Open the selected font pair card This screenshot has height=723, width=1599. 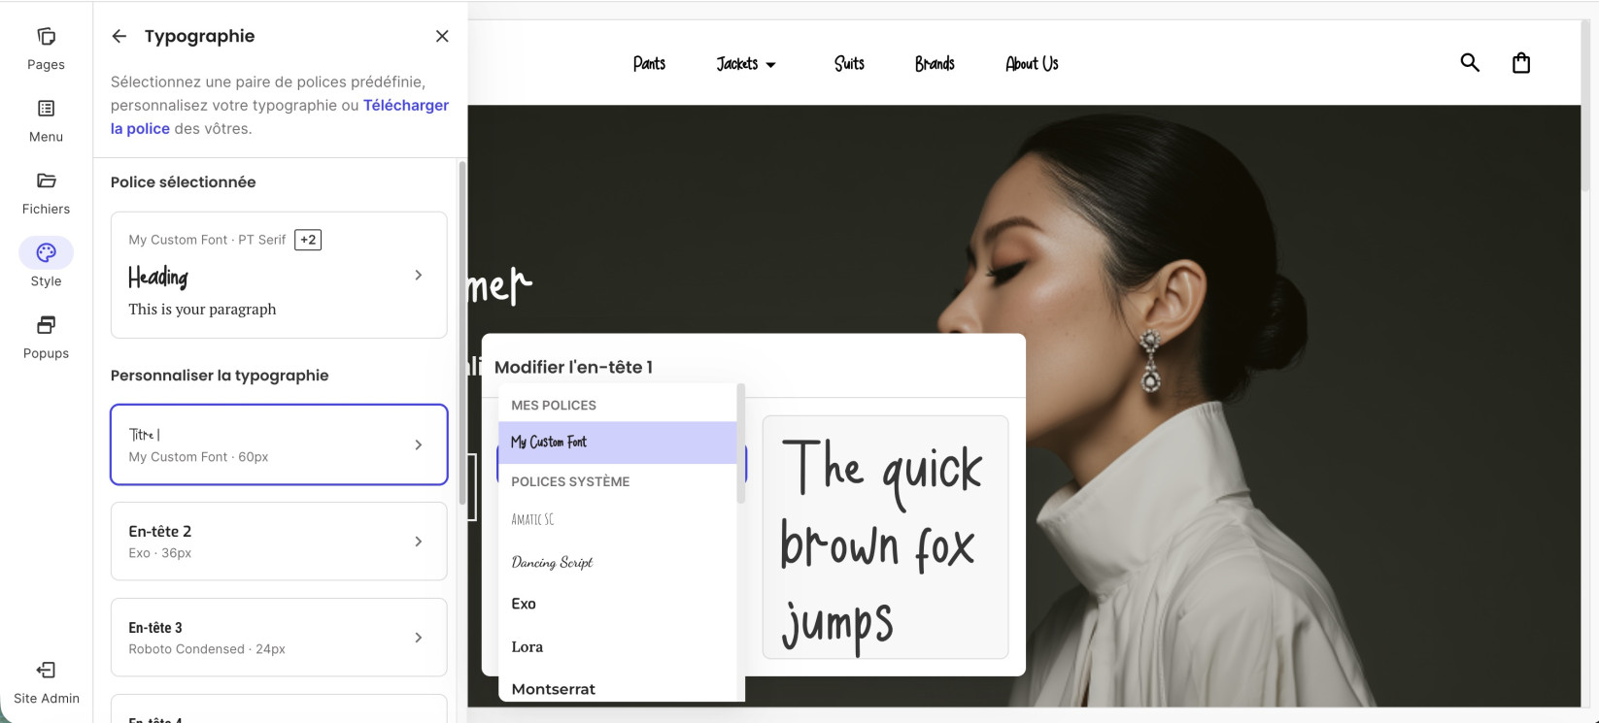[279, 275]
